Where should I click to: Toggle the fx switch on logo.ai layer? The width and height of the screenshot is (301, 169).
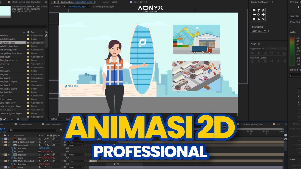click(x=48, y=139)
